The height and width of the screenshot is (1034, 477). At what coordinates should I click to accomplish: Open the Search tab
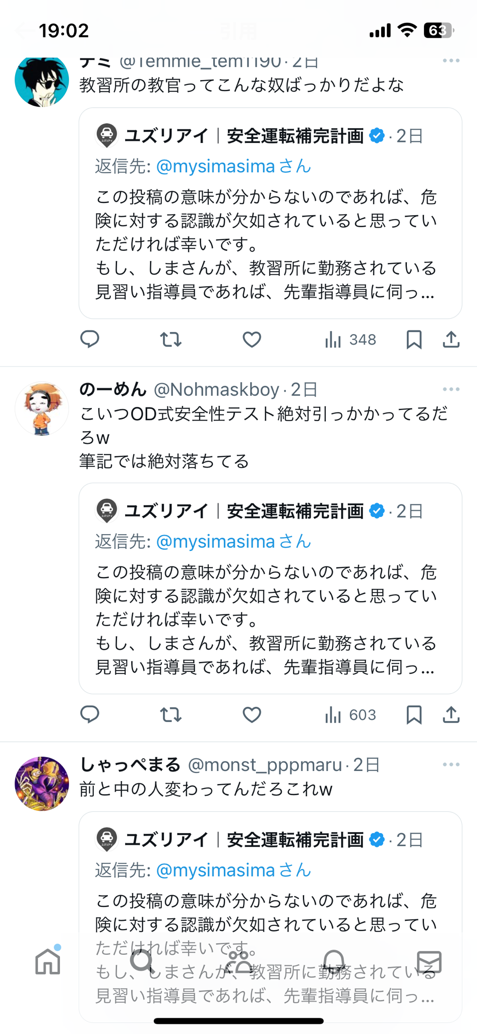tap(142, 961)
